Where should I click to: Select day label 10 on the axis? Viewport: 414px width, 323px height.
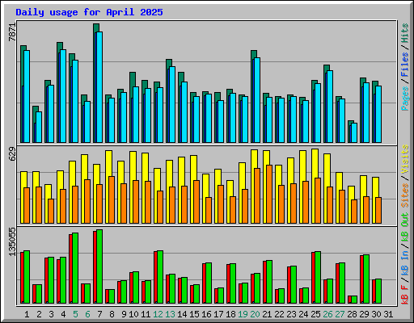click(x=133, y=314)
